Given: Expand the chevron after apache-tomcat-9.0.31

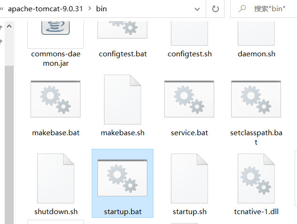Looking at the screenshot, I should tap(90, 8).
